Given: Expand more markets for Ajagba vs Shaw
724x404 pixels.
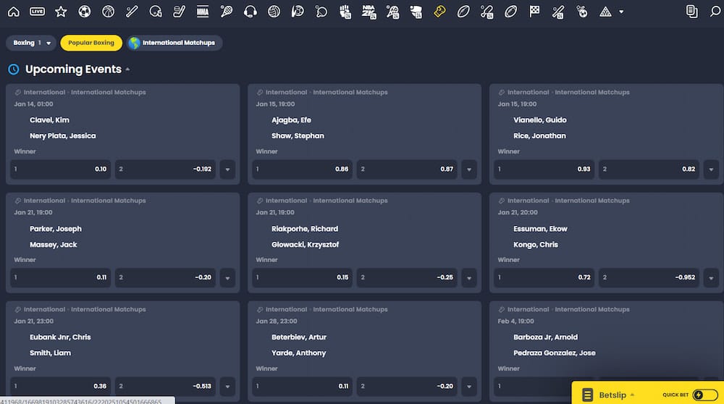Looking at the screenshot, I should tap(469, 169).
